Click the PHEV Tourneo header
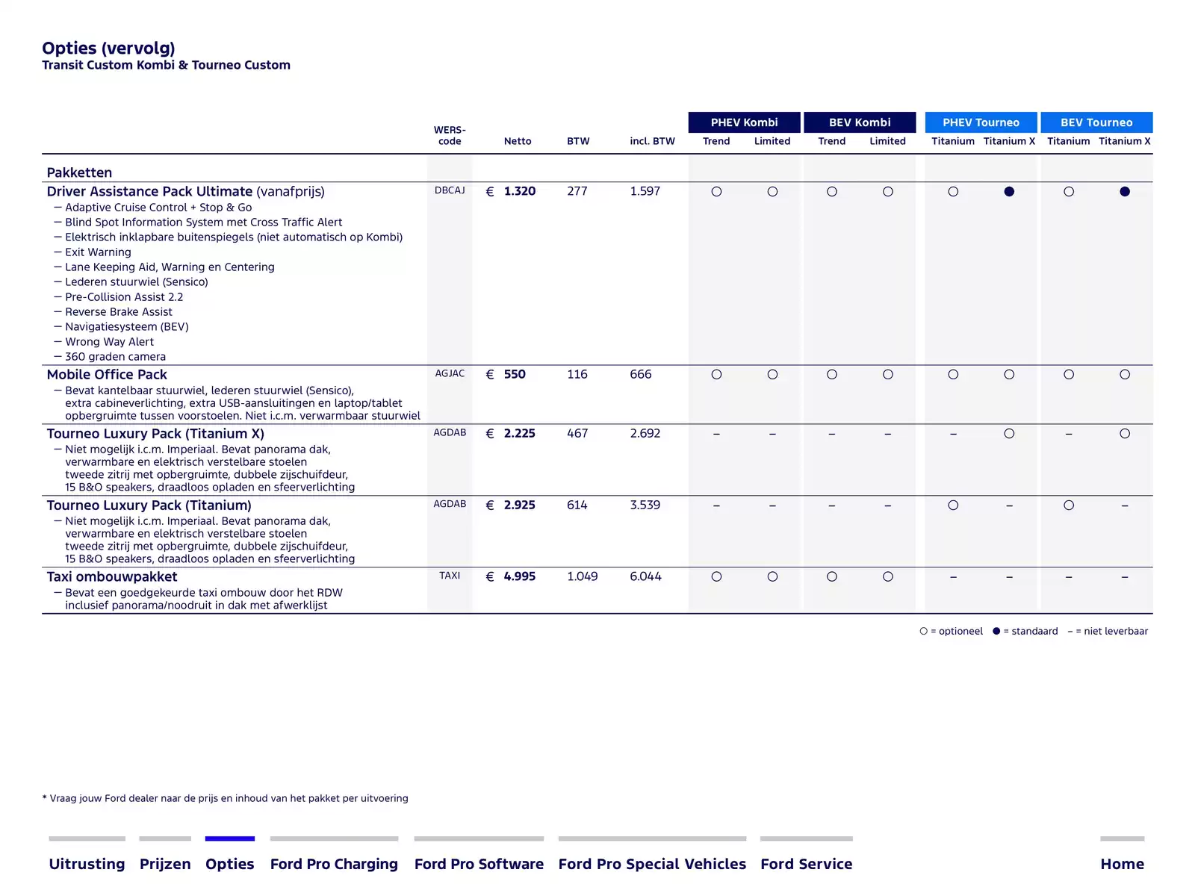 pyautogui.click(x=981, y=122)
